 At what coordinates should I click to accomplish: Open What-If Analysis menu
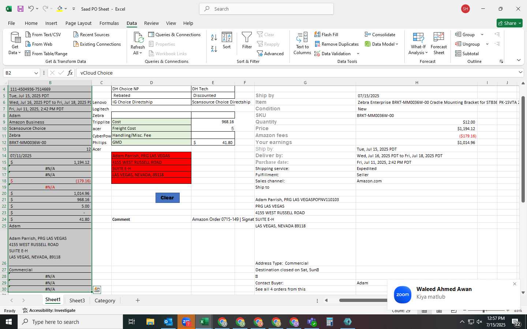[418, 43]
